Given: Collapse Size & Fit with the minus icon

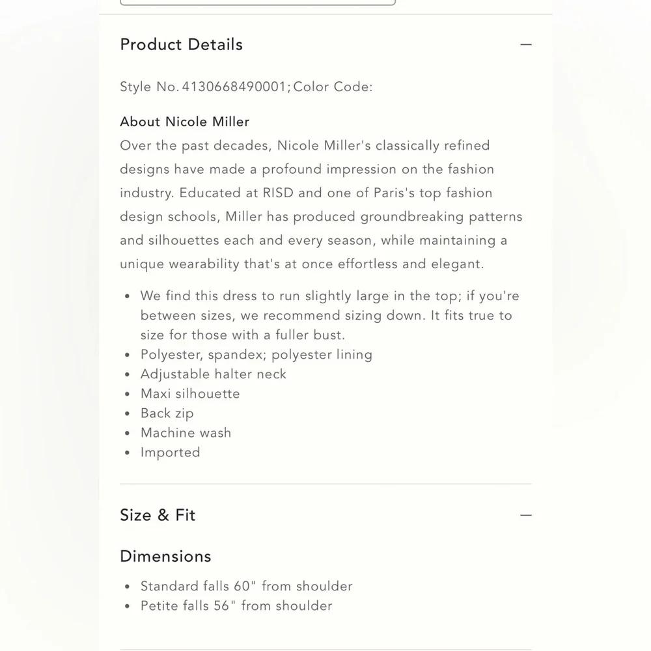Looking at the screenshot, I should pos(526,516).
